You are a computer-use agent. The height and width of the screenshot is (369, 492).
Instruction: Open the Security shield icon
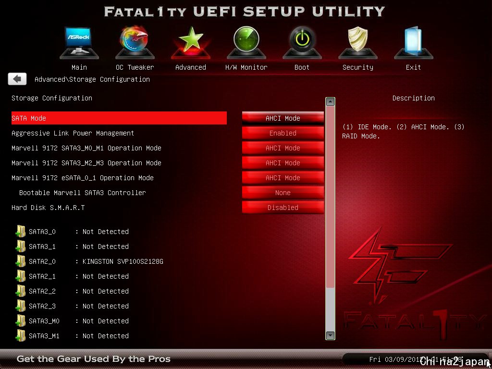pyautogui.click(x=357, y=43)
